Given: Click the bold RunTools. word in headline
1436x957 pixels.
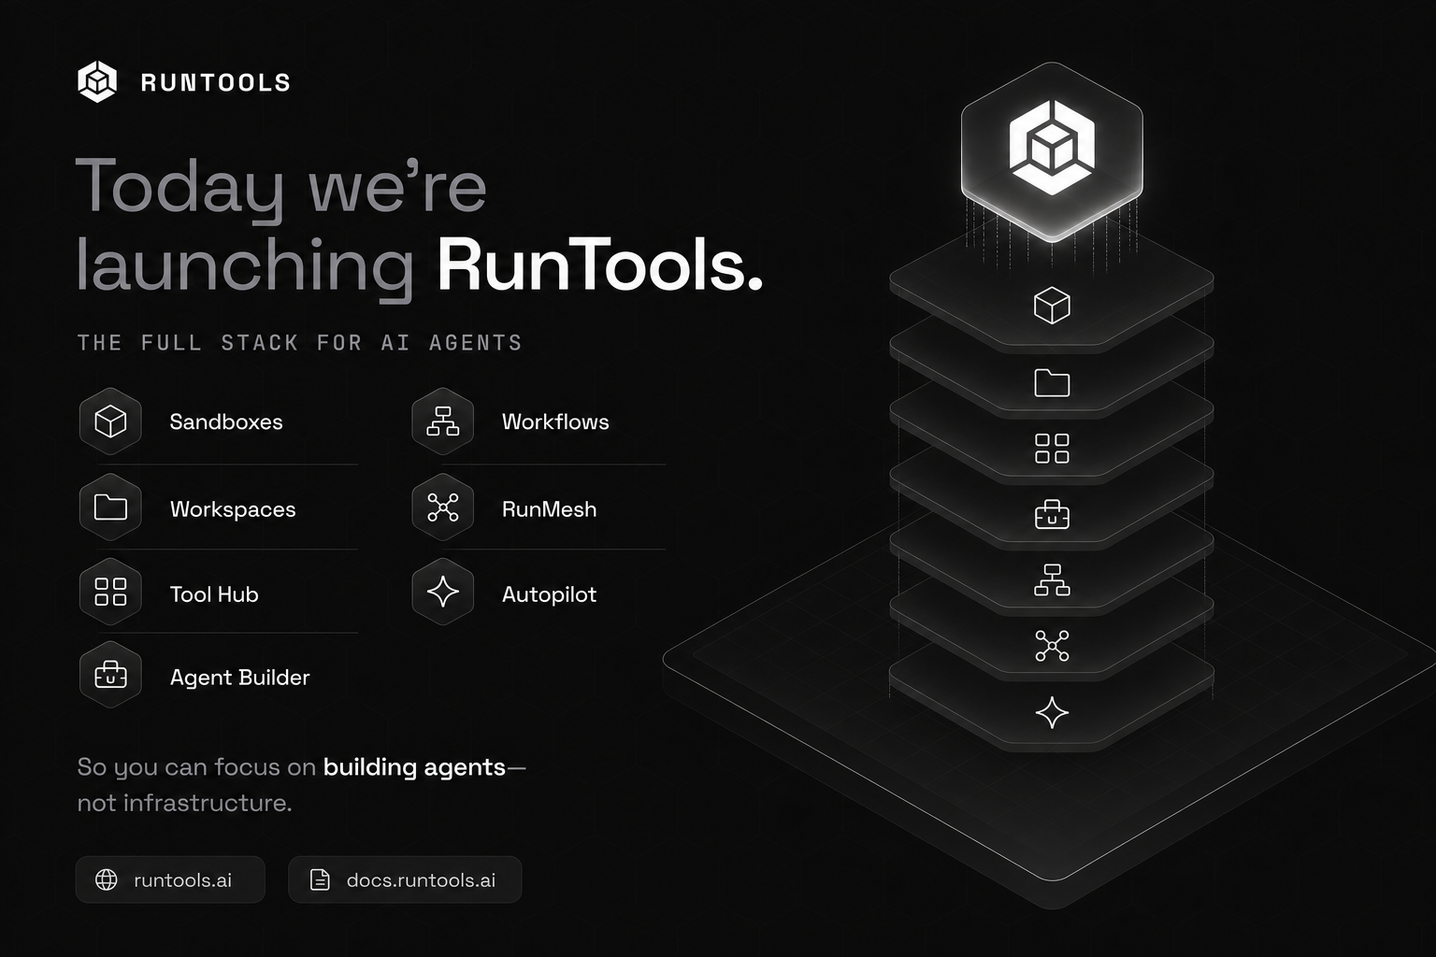Looking at the screenshot, I should click(x=600, y=265).
